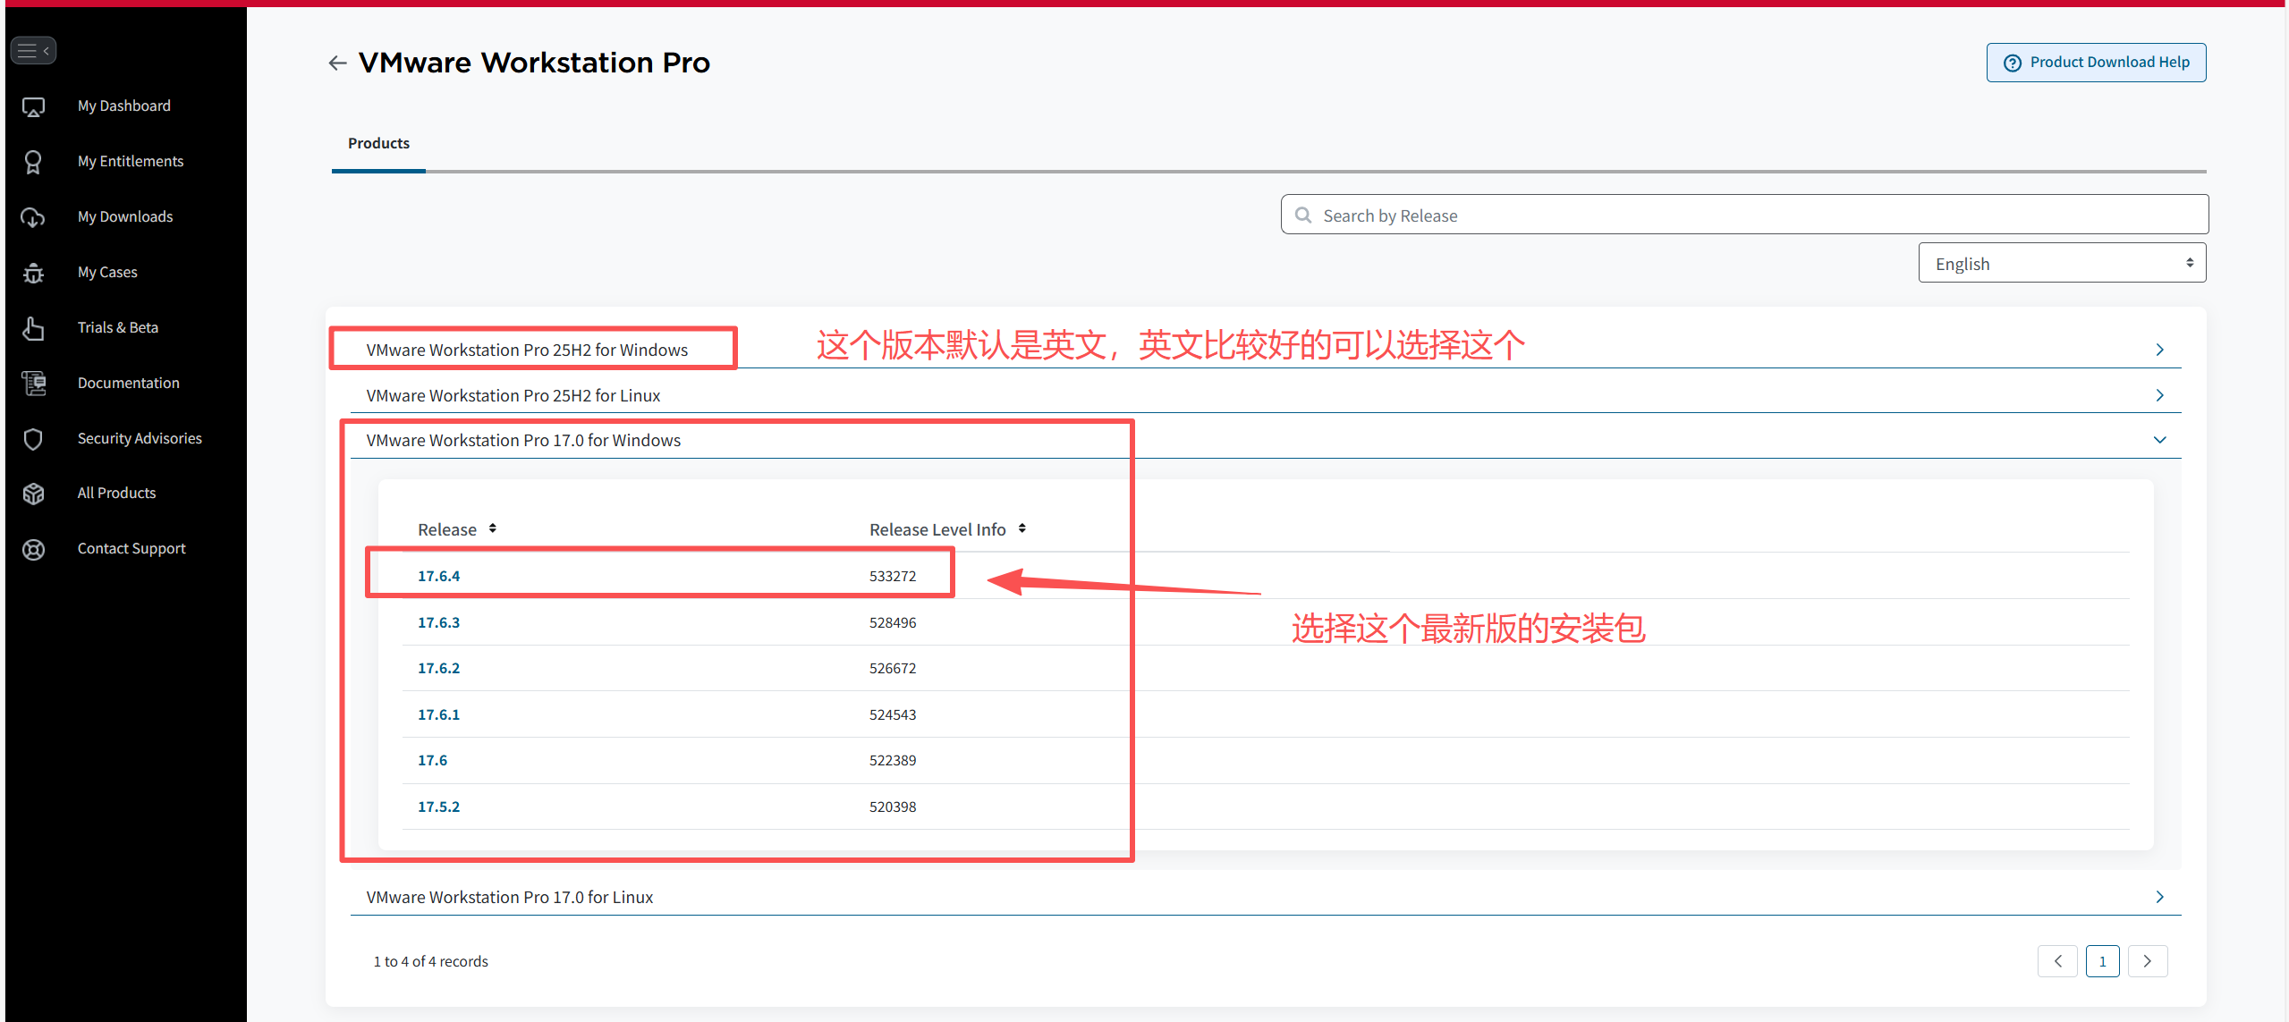Click the Security Advisories shield icon
The image size is (2289, 1022).
(33, 439)
